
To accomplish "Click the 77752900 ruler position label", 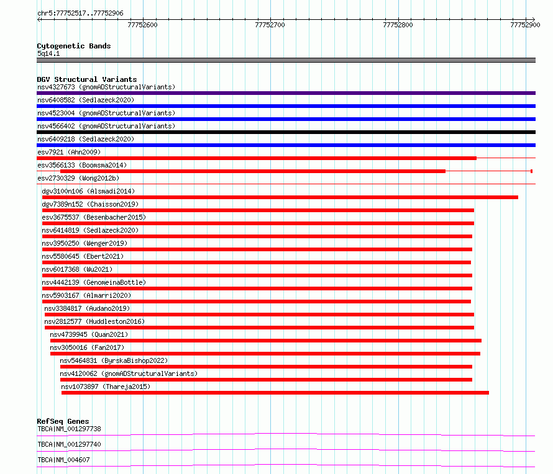I will tap(525, 25).
